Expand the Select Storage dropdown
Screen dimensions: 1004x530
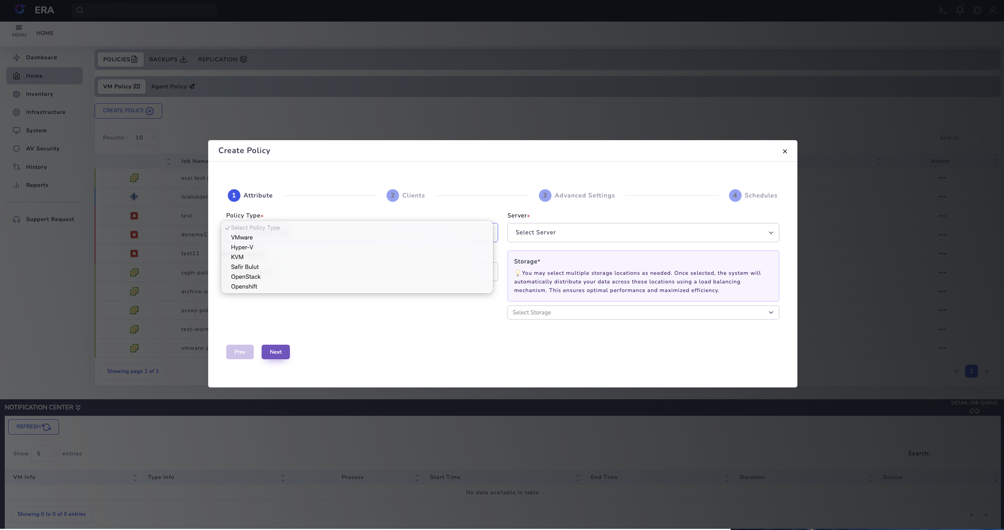(x=643, y=313)
